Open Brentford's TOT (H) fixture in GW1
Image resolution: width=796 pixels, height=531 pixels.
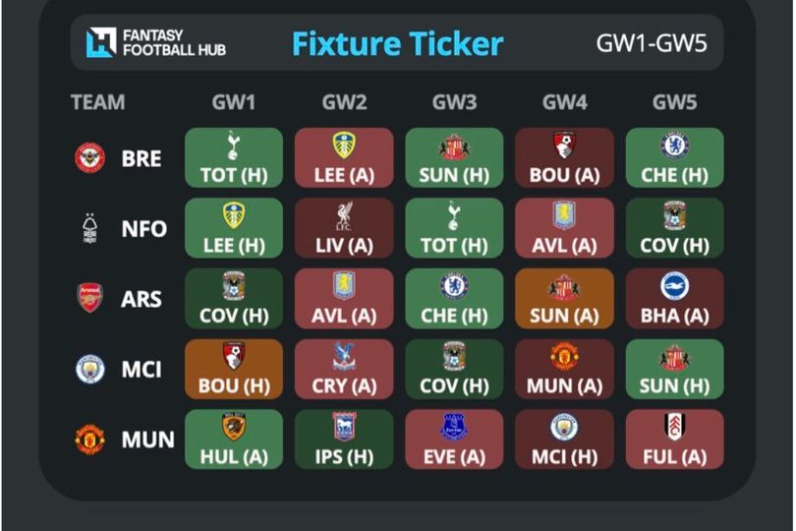pos(234,158)
